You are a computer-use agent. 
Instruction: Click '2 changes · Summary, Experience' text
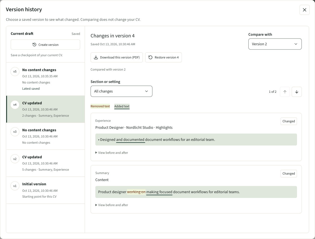click(46, 116)
